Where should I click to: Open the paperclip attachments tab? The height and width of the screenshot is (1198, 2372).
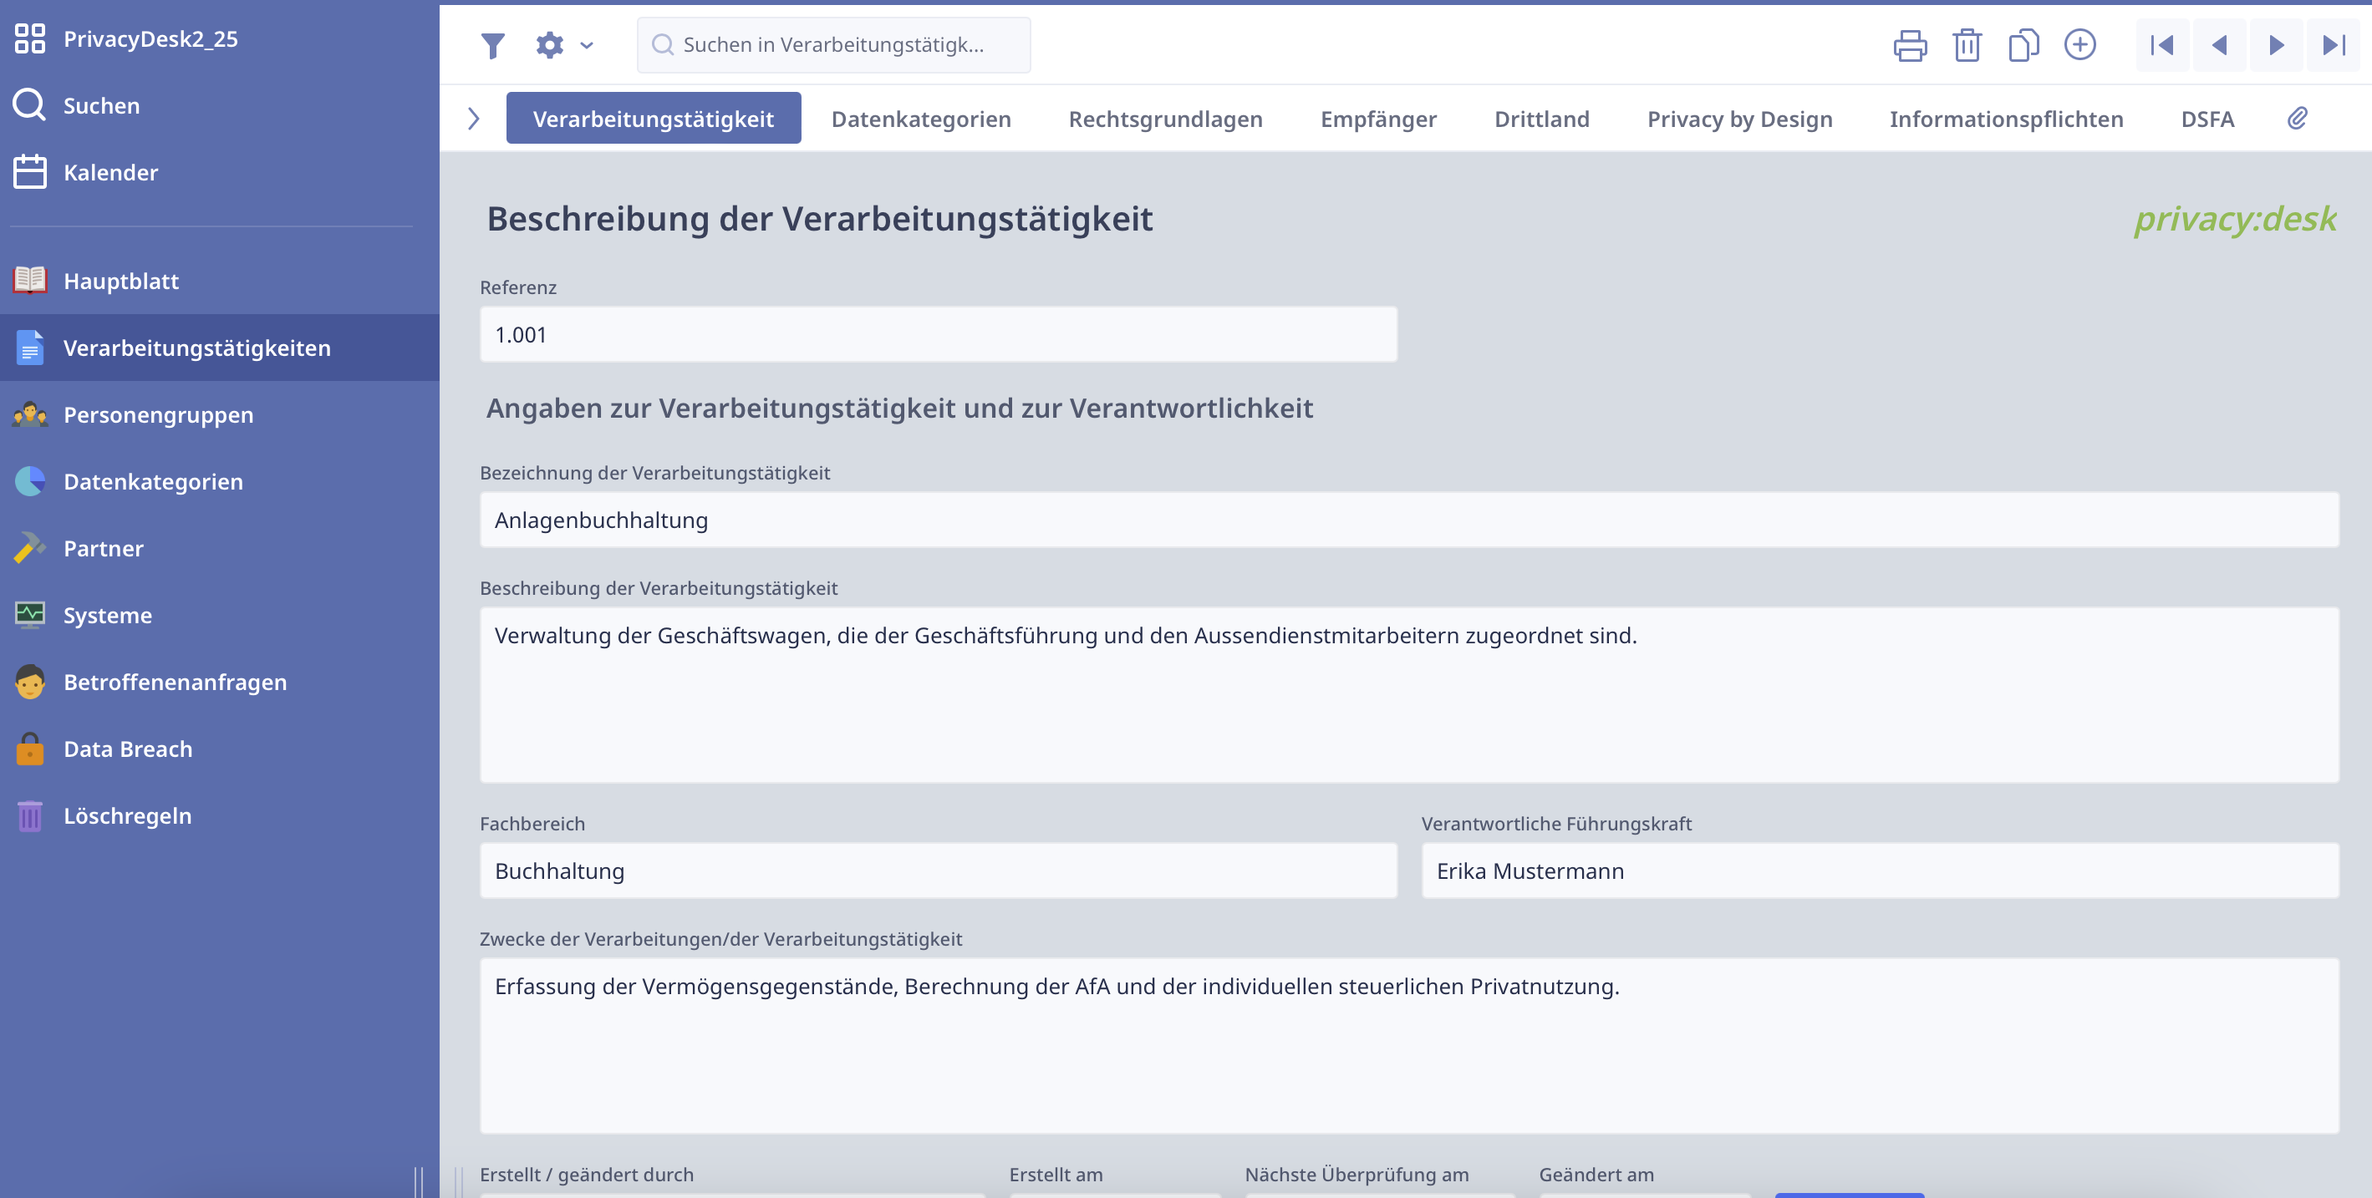click(2297, 119)
